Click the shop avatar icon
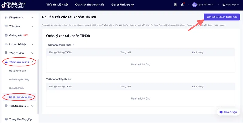 pos(194,5)
